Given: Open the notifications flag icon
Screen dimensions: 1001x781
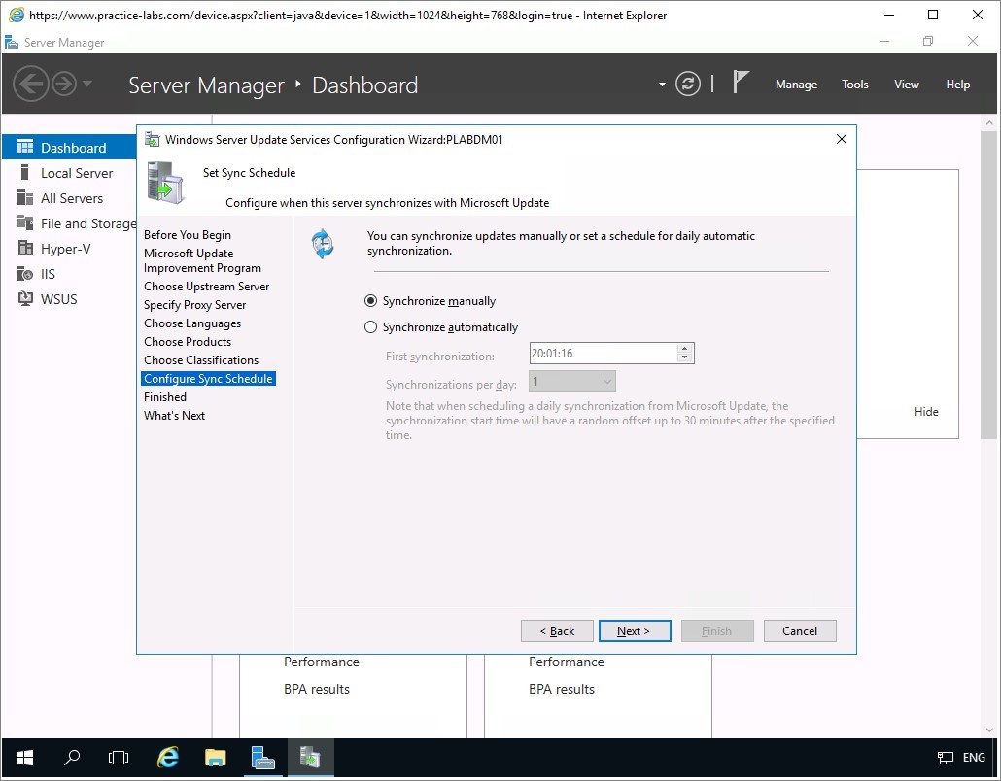Looking at the screenshot, I should (x=741, y=84).
